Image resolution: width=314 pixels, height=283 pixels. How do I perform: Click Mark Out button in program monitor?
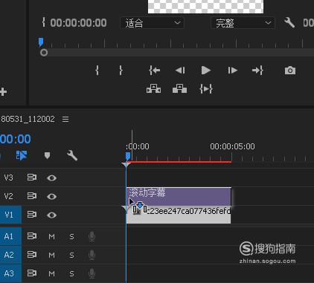pyautogui.click(x=121, y=71)
